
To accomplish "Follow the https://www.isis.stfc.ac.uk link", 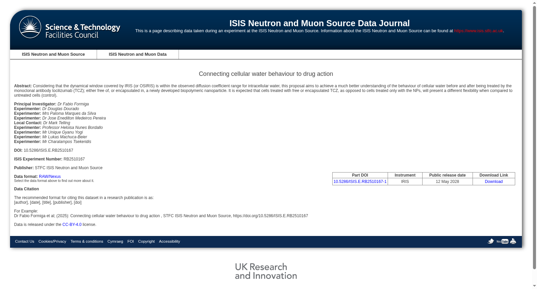I will coord(478,31).
